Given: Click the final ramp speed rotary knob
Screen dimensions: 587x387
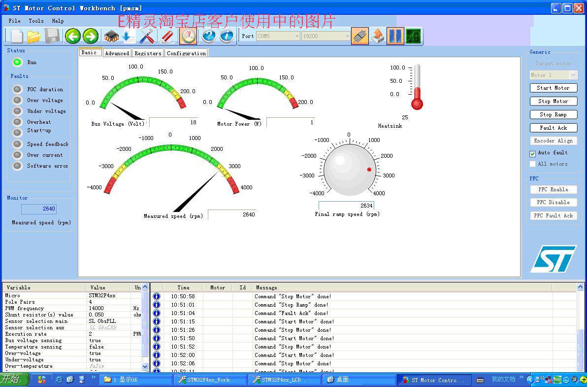Looking at the screenshot, I should pos(349,170).
